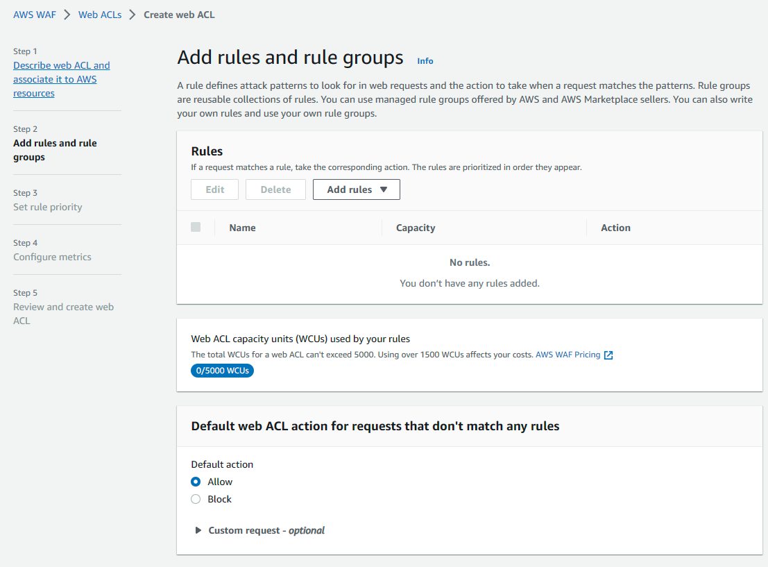This screenshot has height=567, width=768.
Task: Toggle the select-all rules checkbox
Action: tap(196, 227)
